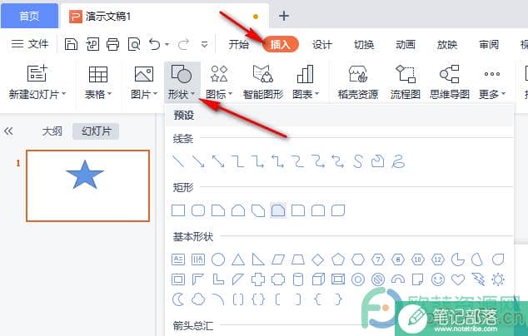528x336 pixels.
Task: Select the cross plus shape
Action: pos(258,279)
